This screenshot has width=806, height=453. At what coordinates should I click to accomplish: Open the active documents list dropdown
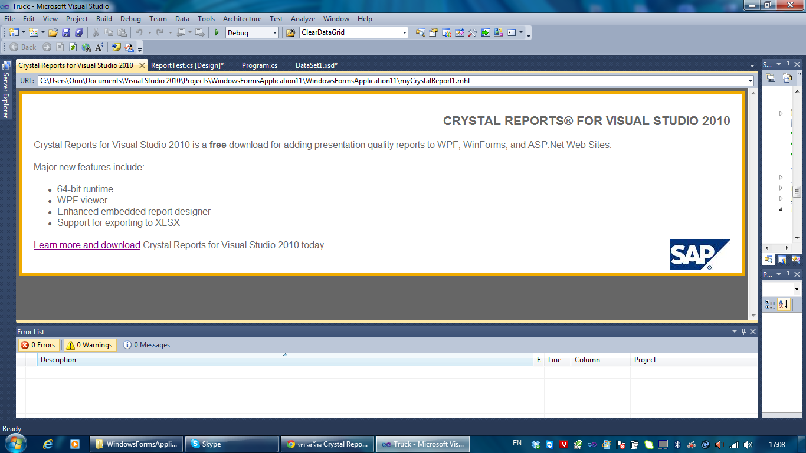click(x=752, y=65)
